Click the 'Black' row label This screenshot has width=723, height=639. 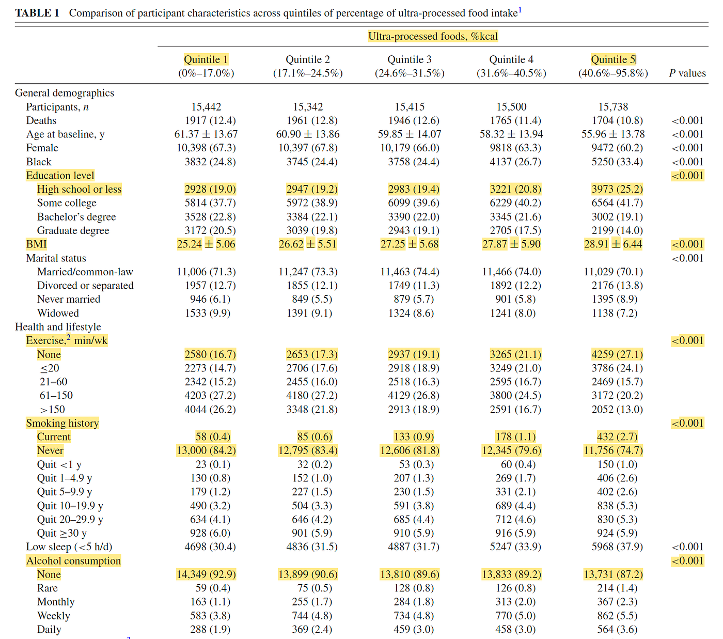click(x=39, y=162)
